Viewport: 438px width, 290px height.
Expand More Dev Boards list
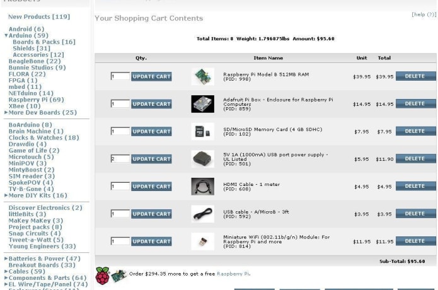6,113
